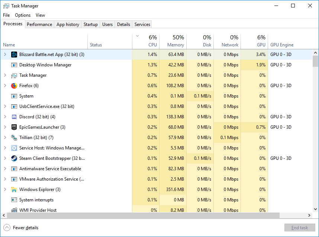The height and width of the screenshot is (237, 319).
Task: Expand the Firefox (6) process group
Action: (x=5, y=86)
